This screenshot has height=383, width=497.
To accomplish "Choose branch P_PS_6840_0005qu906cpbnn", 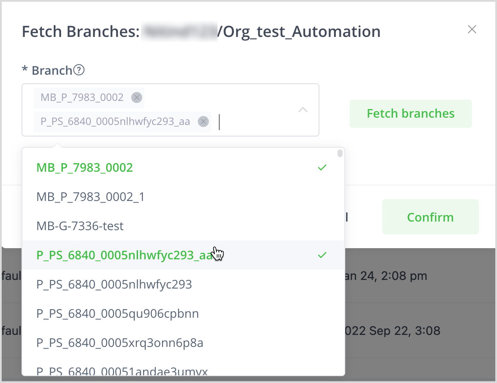I will 117,314.
